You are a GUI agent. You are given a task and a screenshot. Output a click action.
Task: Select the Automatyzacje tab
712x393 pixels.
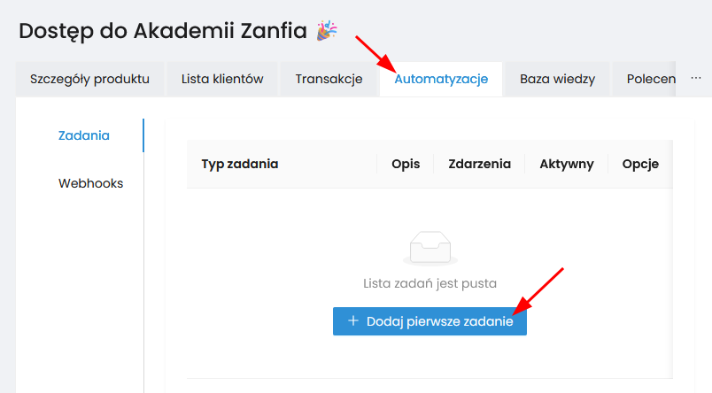coord(441,79)
